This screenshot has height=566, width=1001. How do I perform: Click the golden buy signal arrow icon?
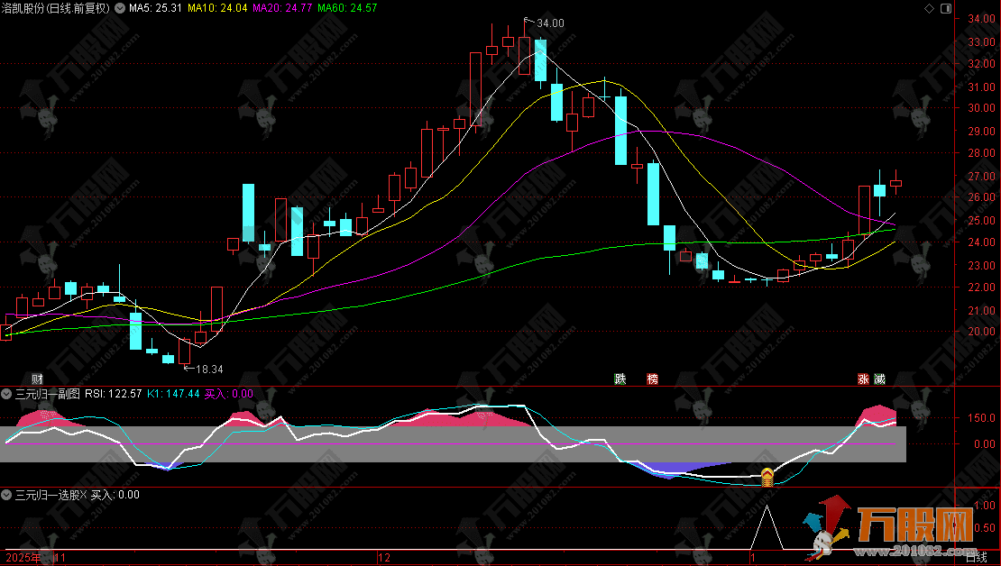pos(767,477)
